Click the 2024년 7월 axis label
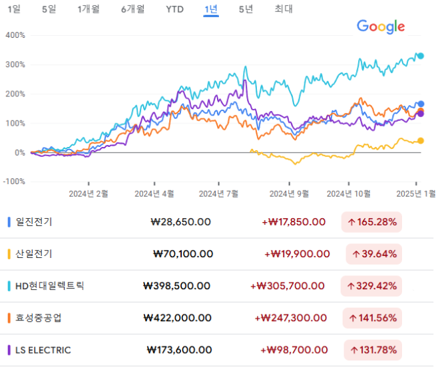The image size is (440, 369). (218, 193)
